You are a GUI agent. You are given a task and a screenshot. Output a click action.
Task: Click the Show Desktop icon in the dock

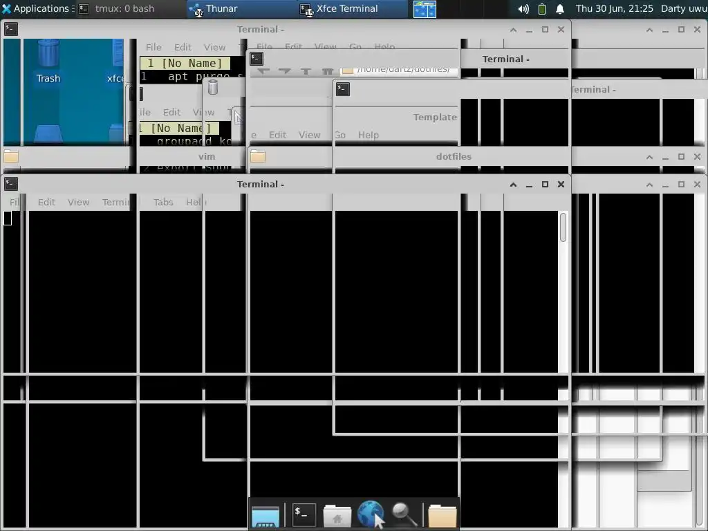[265, 516]
